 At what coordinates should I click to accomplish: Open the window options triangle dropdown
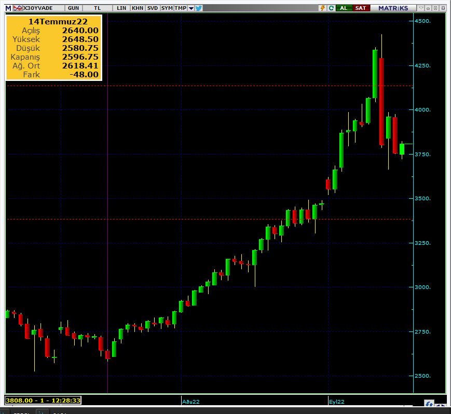coord(421,8)
